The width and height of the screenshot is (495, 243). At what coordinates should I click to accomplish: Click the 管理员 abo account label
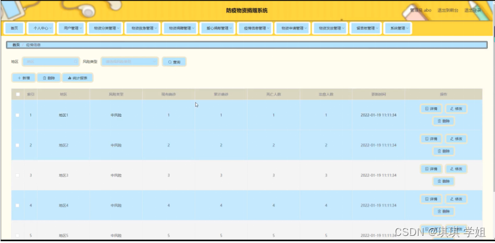[420, 10]
